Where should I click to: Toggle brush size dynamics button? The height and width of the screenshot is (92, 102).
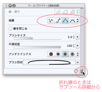click(x=78, y=37)
